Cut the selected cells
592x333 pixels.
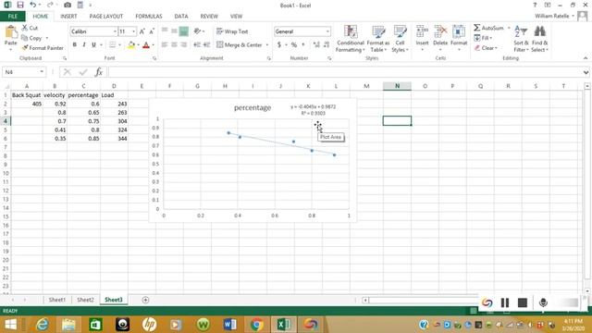[x=30, y=28]
